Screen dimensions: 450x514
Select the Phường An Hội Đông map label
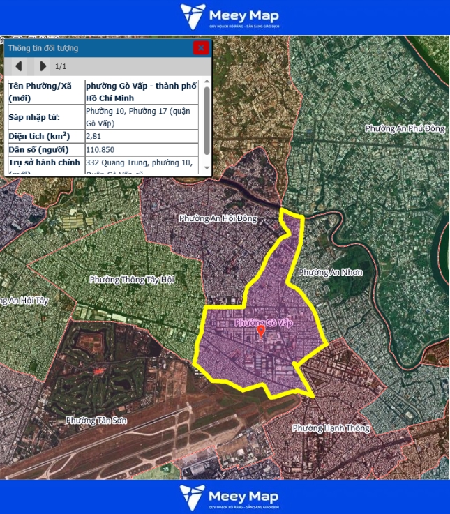point(218,218)
